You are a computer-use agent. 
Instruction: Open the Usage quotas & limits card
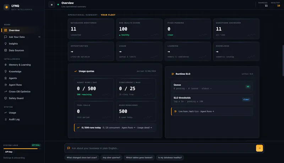[139, 51]
